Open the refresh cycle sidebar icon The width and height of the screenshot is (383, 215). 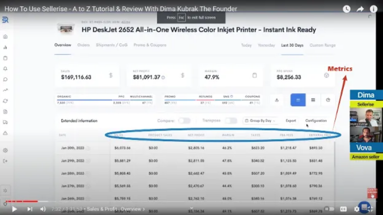click(5, 101)
